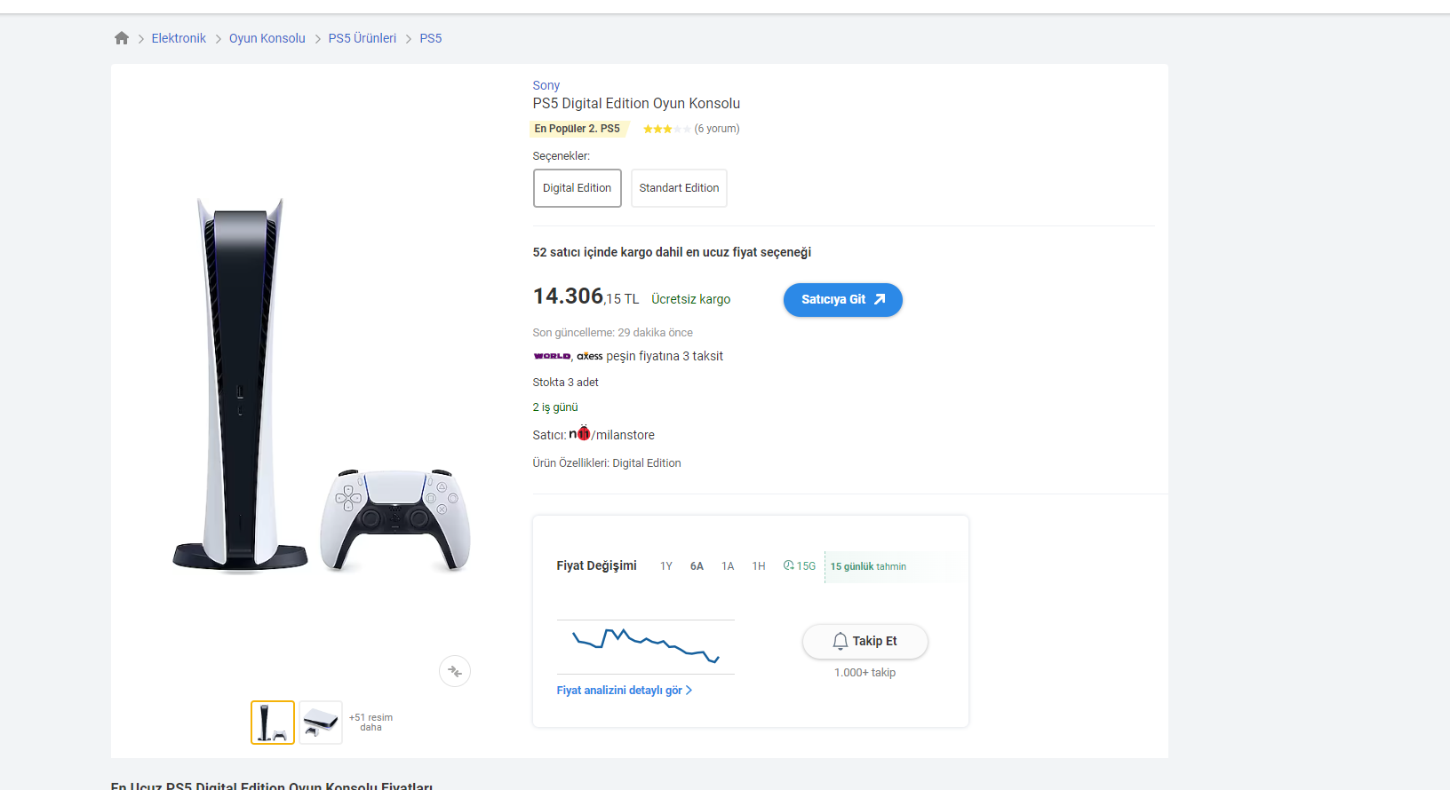Show the 6A price history range
Image resolution: width=1450 pixels, height=790 pixels.
coord(697,566)
